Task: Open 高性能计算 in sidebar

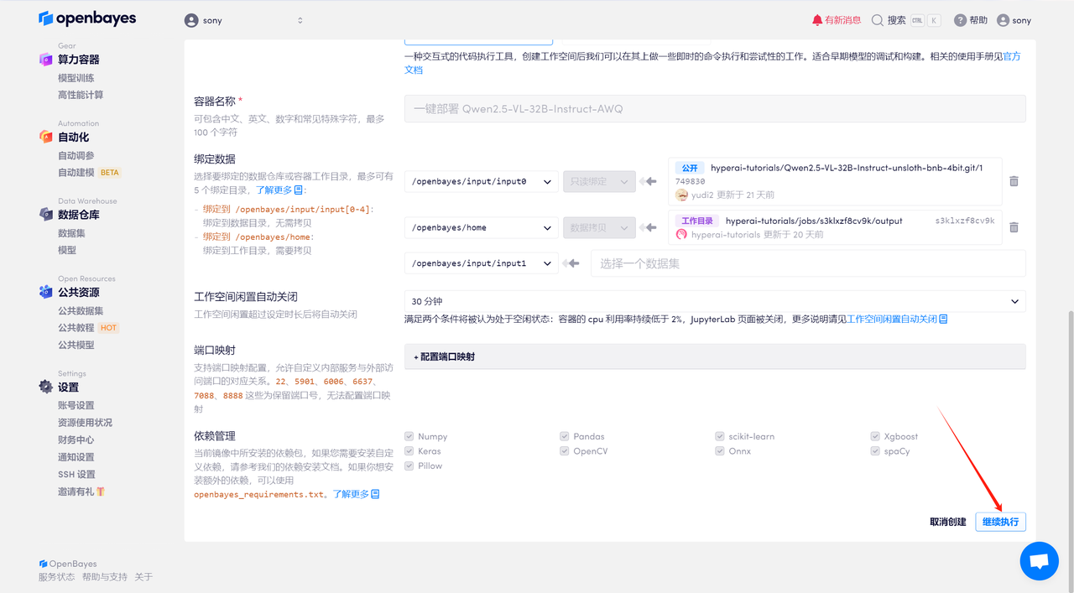Action: 81,95
